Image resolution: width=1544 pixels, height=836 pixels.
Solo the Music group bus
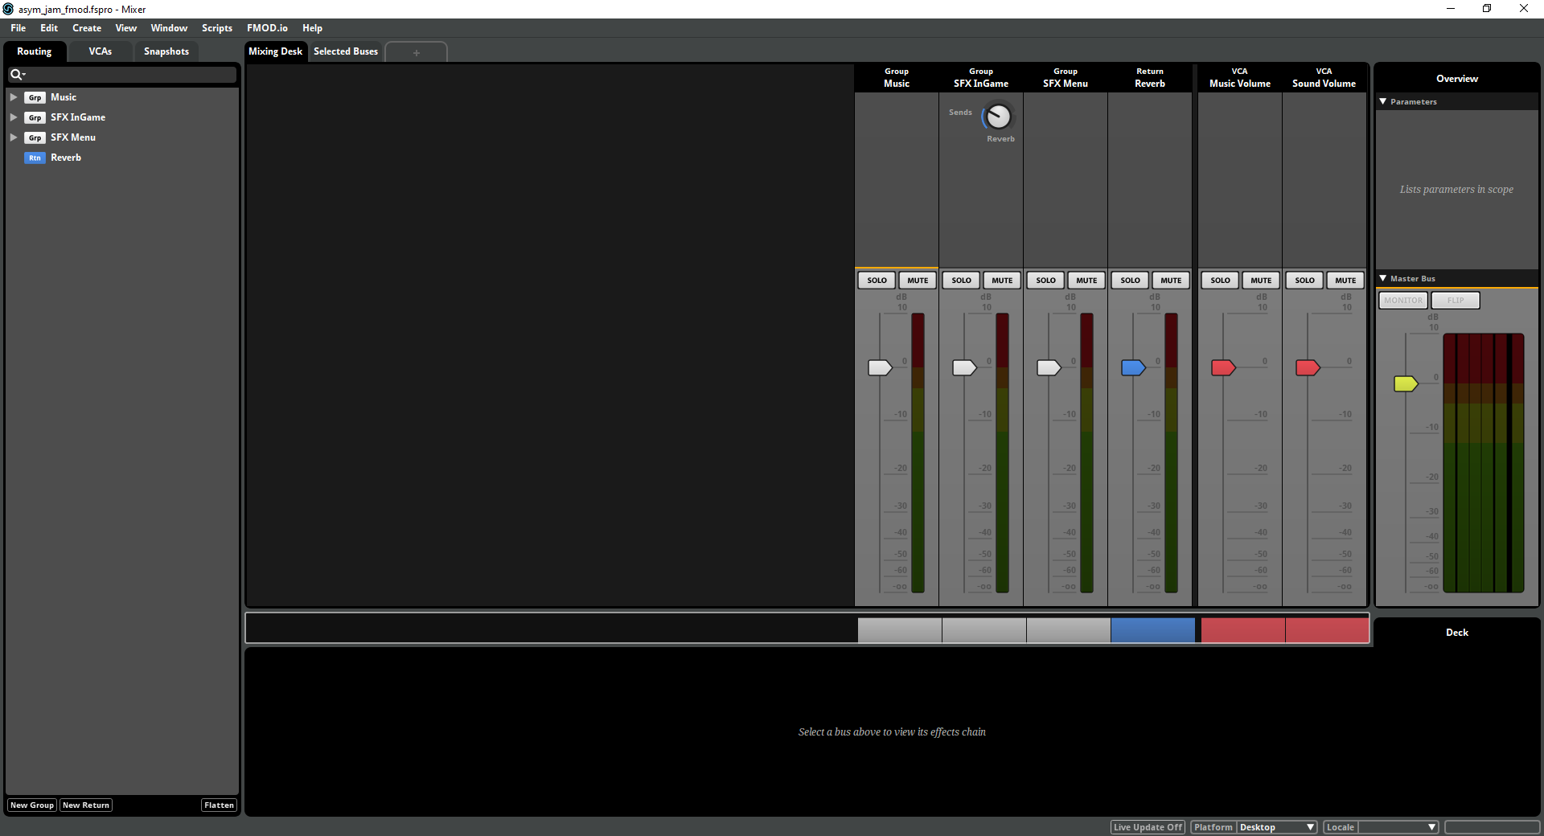877,281
